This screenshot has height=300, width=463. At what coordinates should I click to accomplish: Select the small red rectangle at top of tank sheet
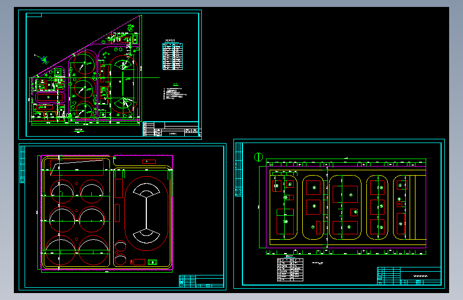click(149, 162)
